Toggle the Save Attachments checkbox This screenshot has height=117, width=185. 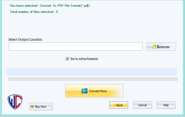pos(67,59)
